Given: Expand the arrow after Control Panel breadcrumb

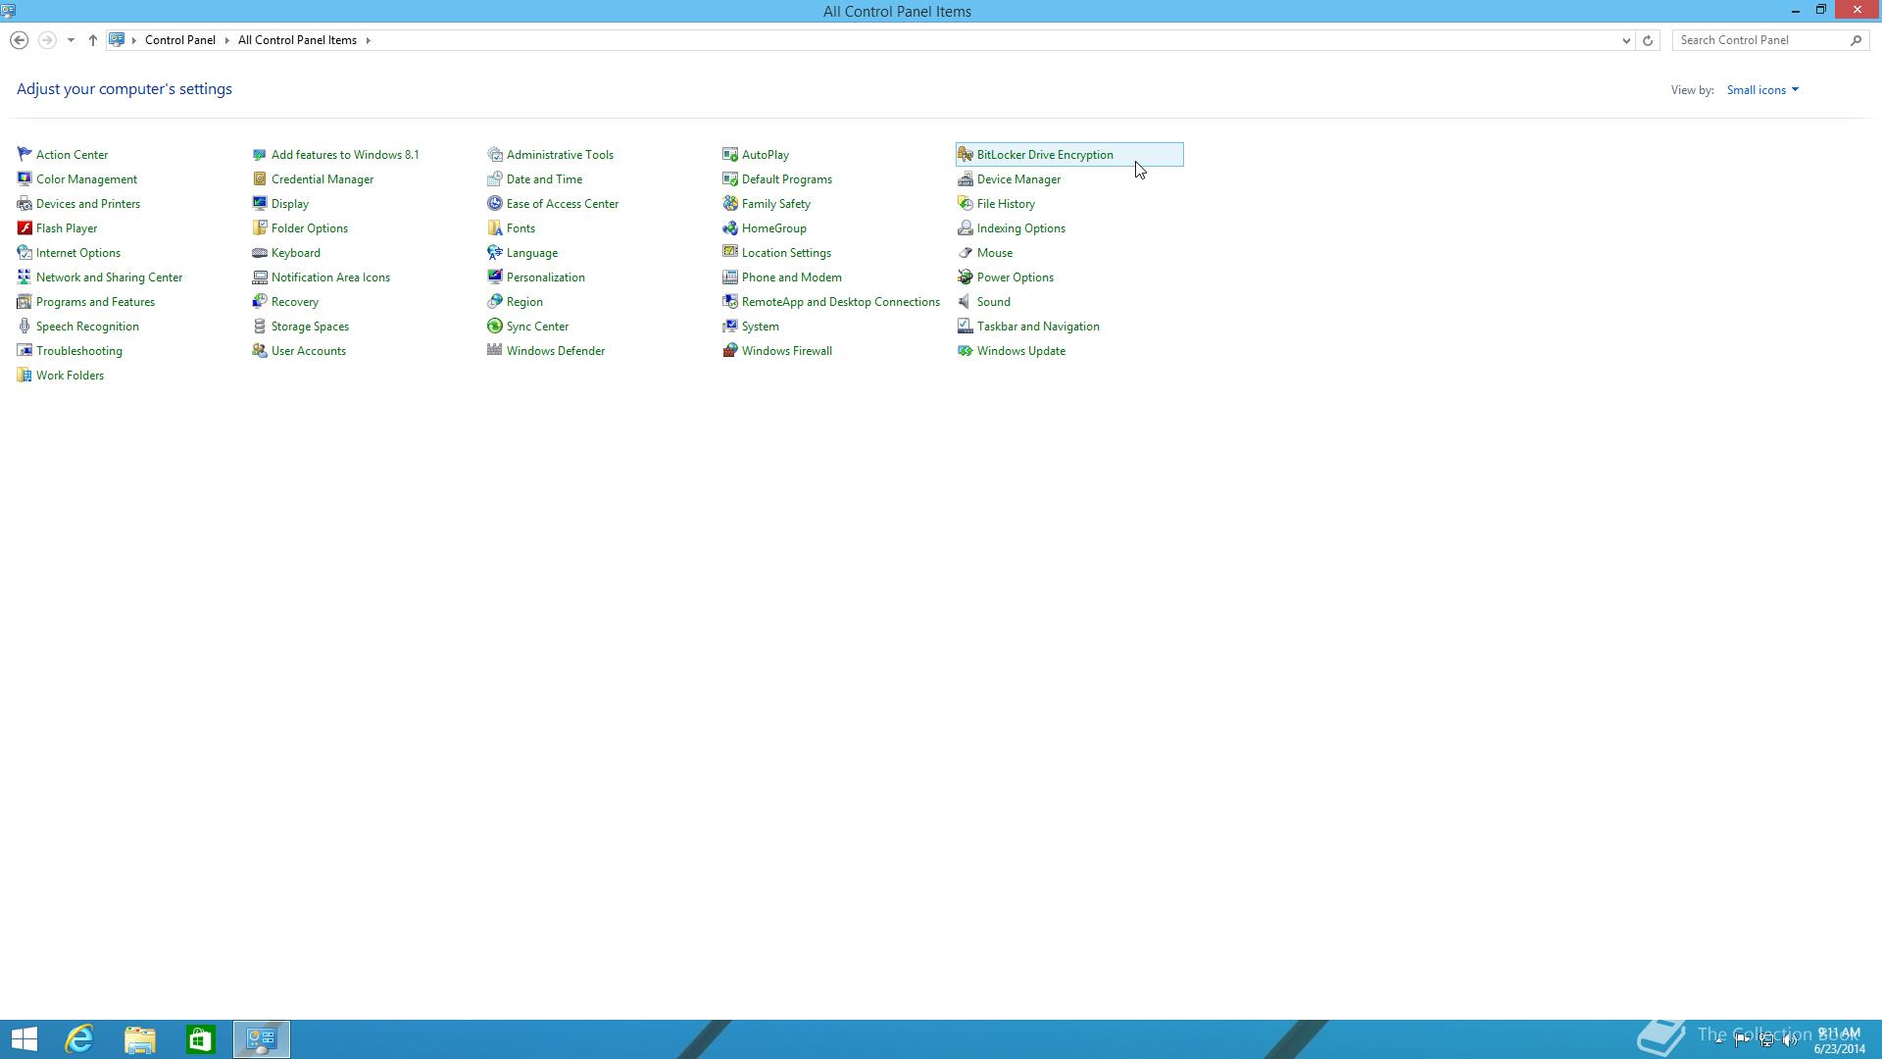Looking at the screenshot, I should point(226,40).
